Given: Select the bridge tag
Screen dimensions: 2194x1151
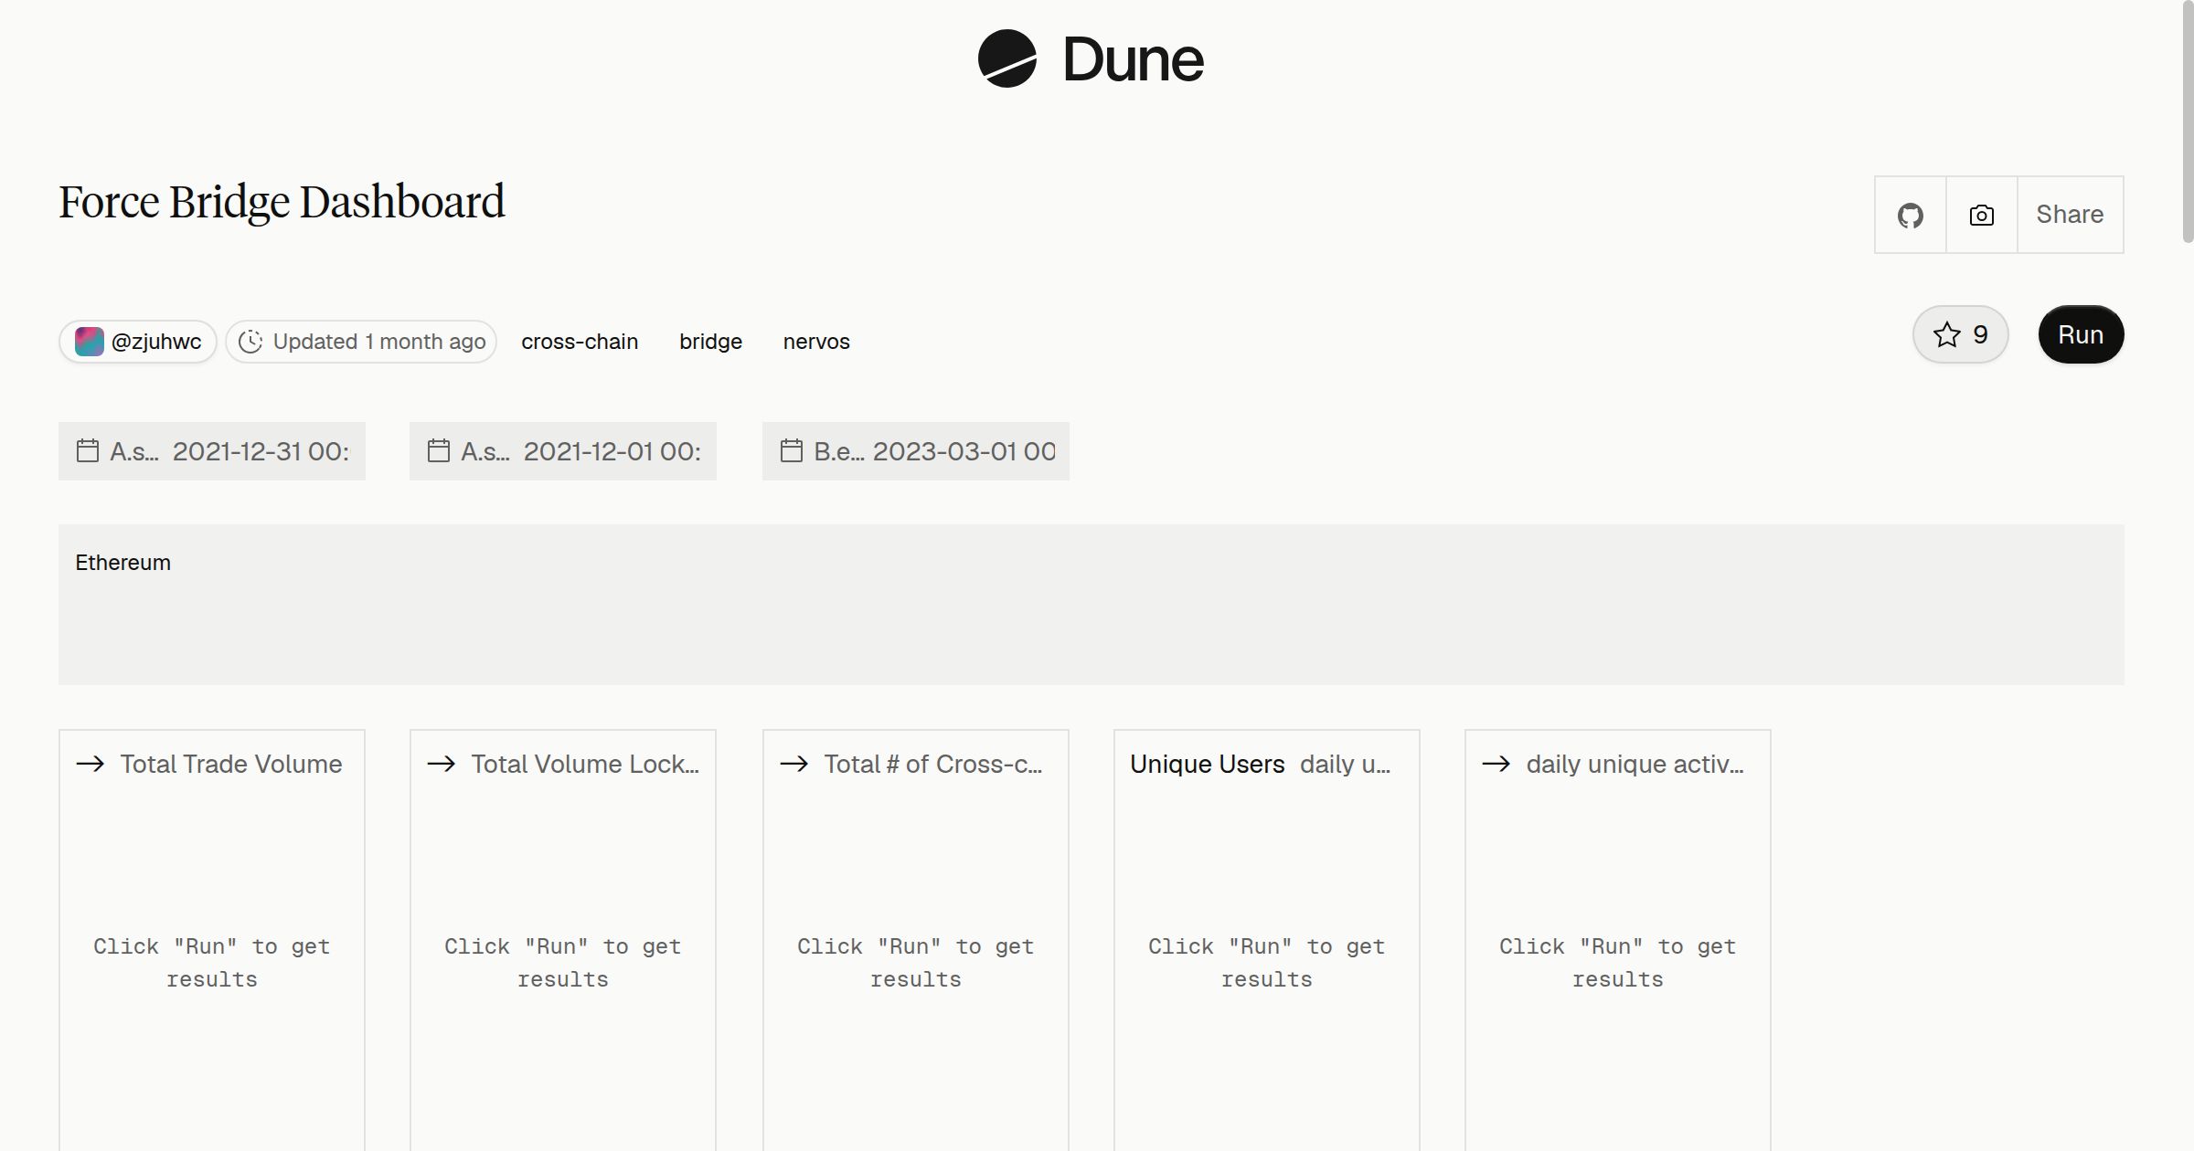Looking at the screenshot, I should coord(710,342).
